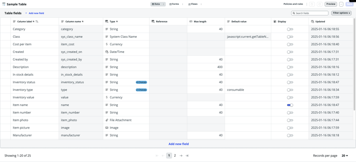The width and height of the screenshot is (356, 162).
Task: Open the more actions ellipsis button
Action: 341,4
